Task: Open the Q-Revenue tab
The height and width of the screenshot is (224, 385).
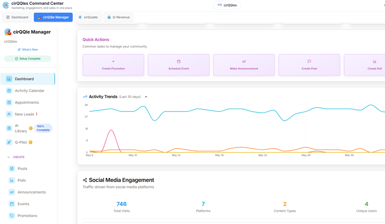Action: [118, 17]
